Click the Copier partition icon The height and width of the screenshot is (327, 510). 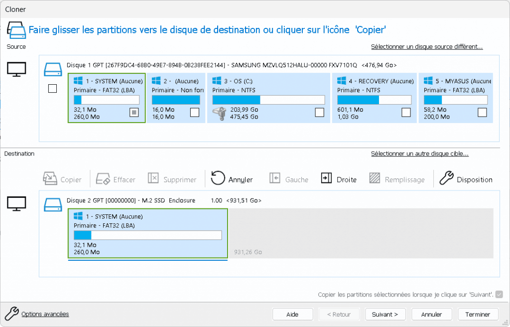50,179
